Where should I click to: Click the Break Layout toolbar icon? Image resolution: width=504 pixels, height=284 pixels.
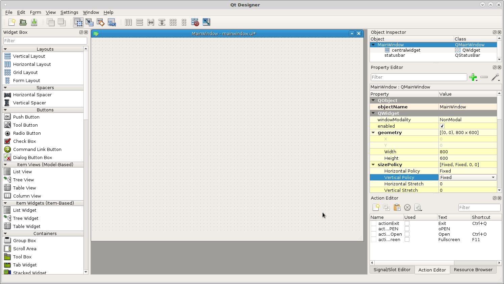[x=195, y=22]
